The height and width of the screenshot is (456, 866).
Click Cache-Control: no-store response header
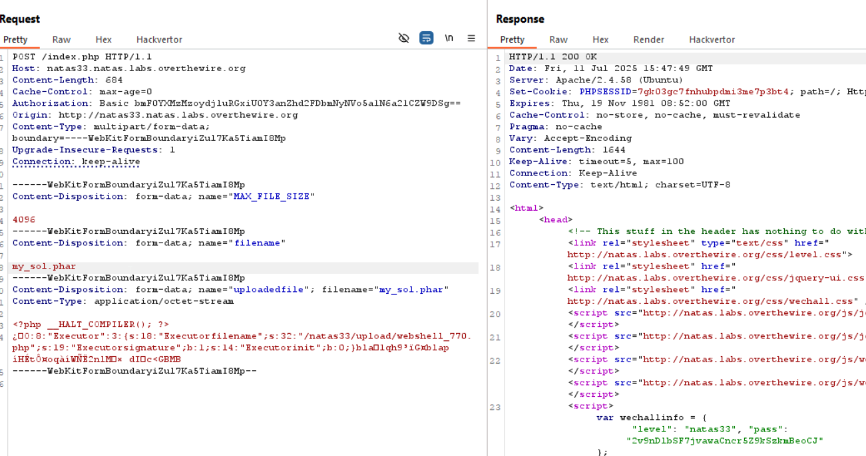pos(654,115)
